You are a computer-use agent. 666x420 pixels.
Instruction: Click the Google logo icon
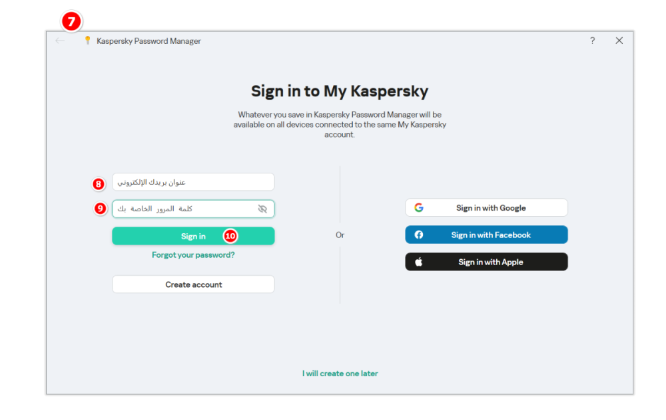click(419, 207)
